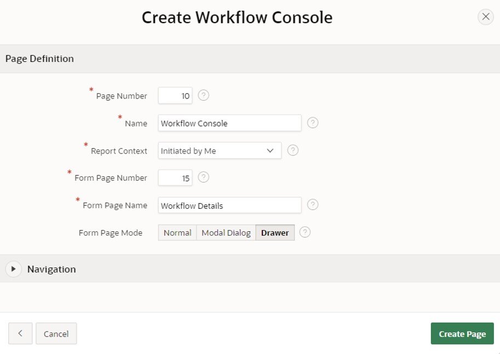Expand the Navigation section
Image resolution: width=500 pixels, height=354 pixels.
point(51,269)
